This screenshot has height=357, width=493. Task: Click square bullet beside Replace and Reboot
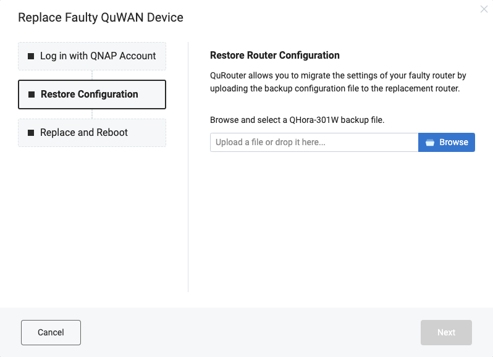click(x=31, y=133)
